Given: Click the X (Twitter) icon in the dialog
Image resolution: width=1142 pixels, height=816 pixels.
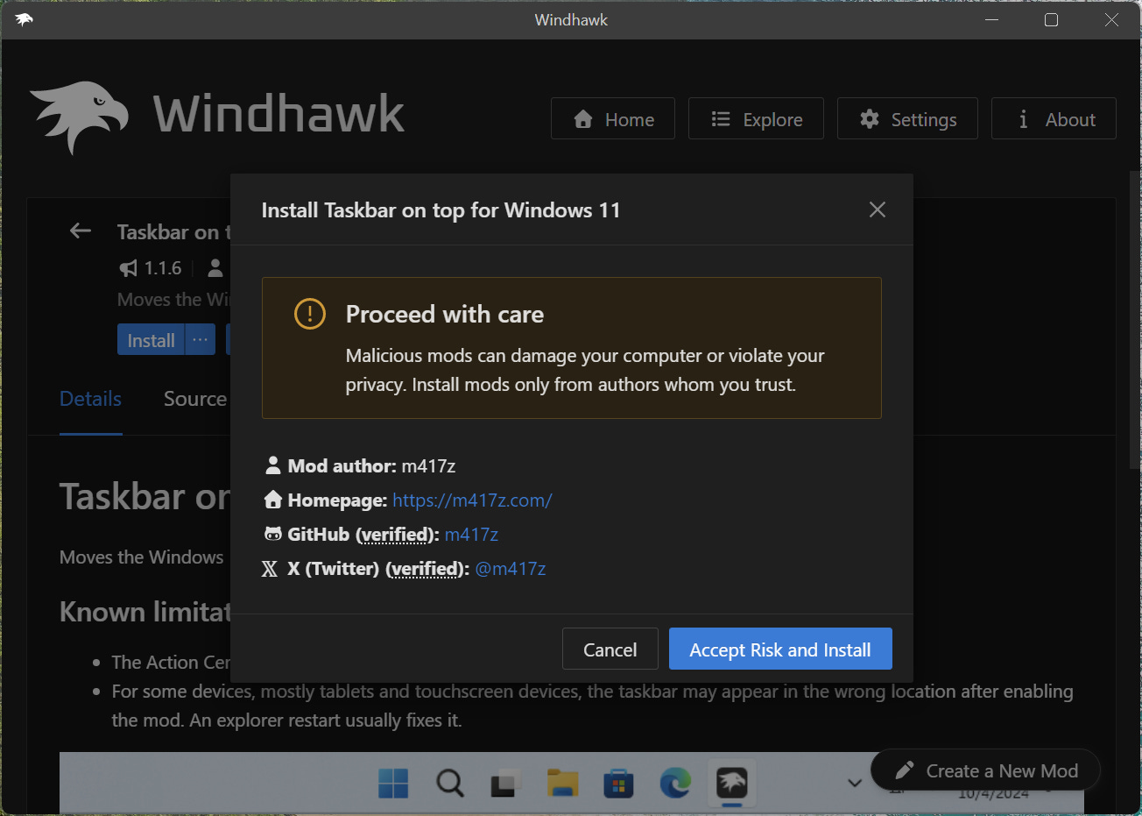Looking at the screenshot, I should pyautogui.click(x=269, y=568).
